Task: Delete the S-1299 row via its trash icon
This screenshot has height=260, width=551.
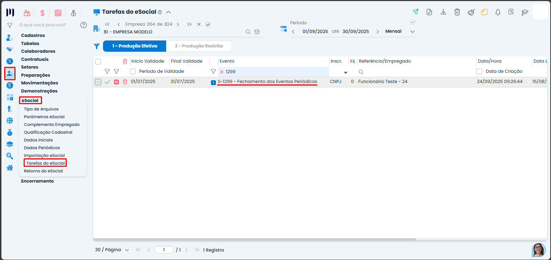Action: (x=125, y=82)
